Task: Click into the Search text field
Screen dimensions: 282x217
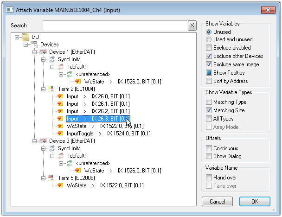Action: point(115,26)
